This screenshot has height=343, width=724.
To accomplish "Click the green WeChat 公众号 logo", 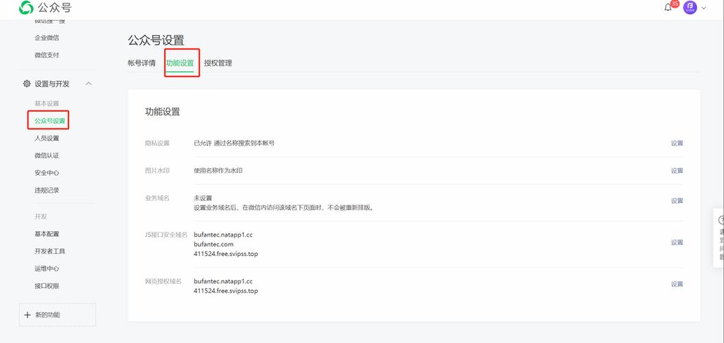I will click(26, 8).
